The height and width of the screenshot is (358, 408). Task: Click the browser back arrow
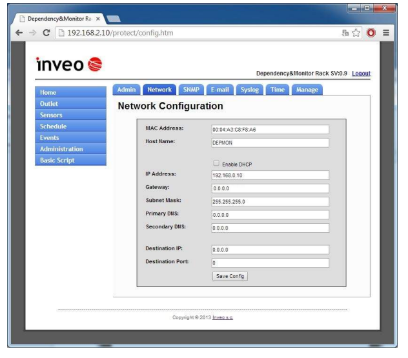click(19, 33)
